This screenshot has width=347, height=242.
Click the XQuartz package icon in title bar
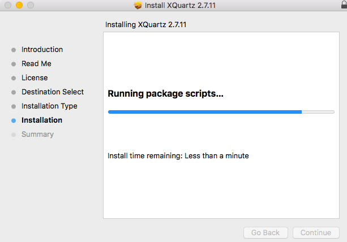138,5
